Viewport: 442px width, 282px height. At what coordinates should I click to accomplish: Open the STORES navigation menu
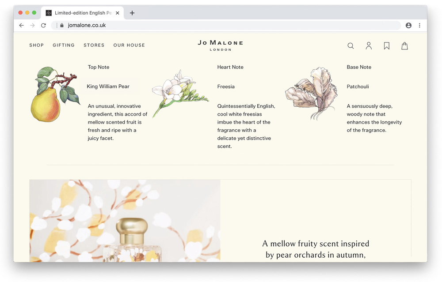94,45
